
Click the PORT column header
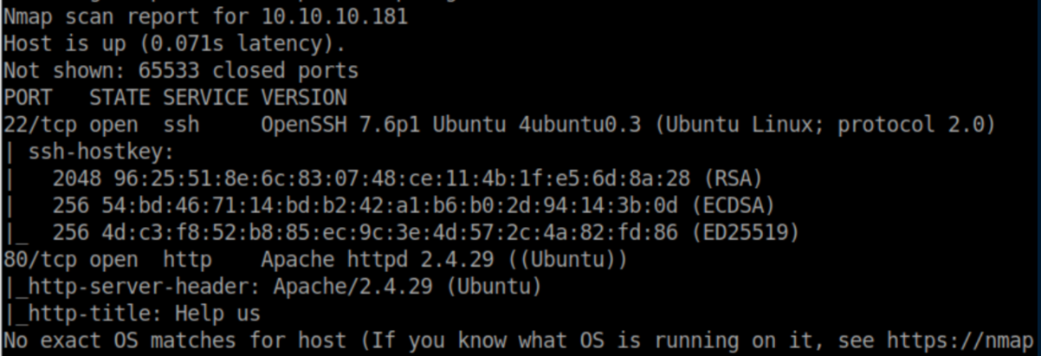27,97
